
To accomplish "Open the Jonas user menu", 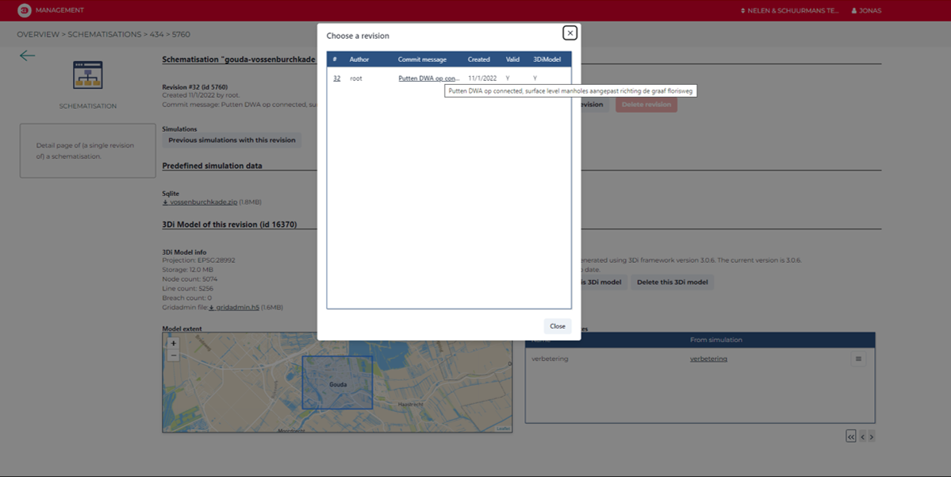I will click(865, 10).
